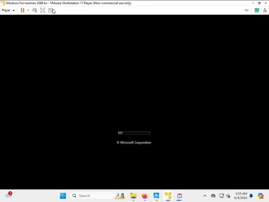
Task: Toggle Unity mode in VMware toolbar
Action: (50, 10)
